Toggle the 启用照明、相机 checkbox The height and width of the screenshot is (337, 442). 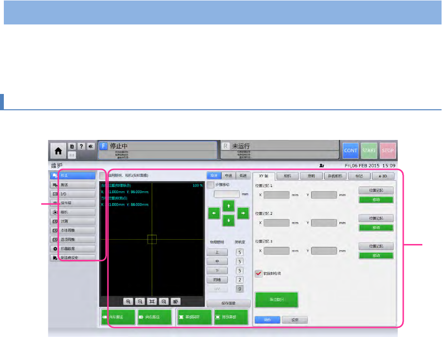click(x=103, y=175)
